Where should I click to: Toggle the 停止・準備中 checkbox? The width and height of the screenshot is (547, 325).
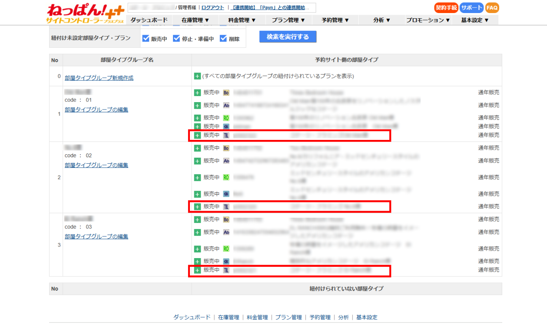(x=176, y=39)
